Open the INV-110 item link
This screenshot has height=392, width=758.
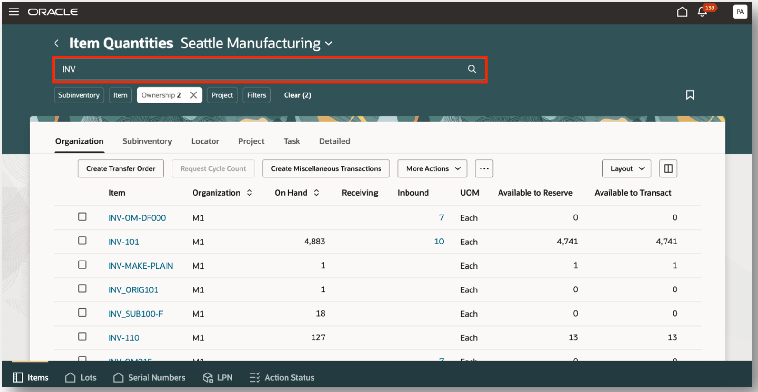coord(124,338)
